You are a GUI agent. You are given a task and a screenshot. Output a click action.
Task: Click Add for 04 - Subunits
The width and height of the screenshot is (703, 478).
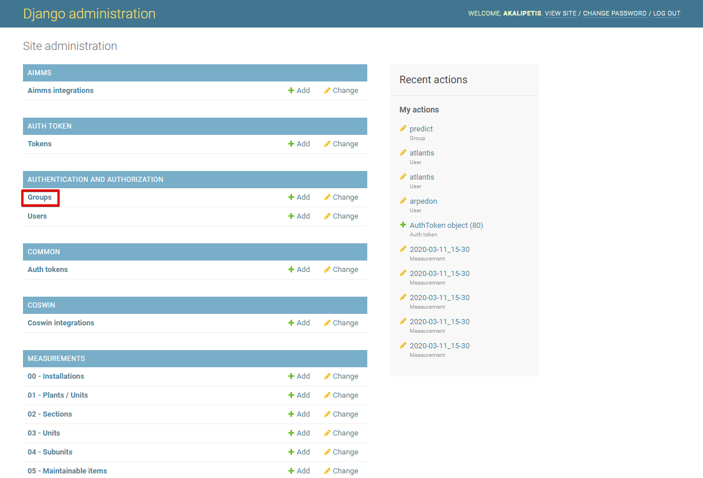(x=299, y=452)
